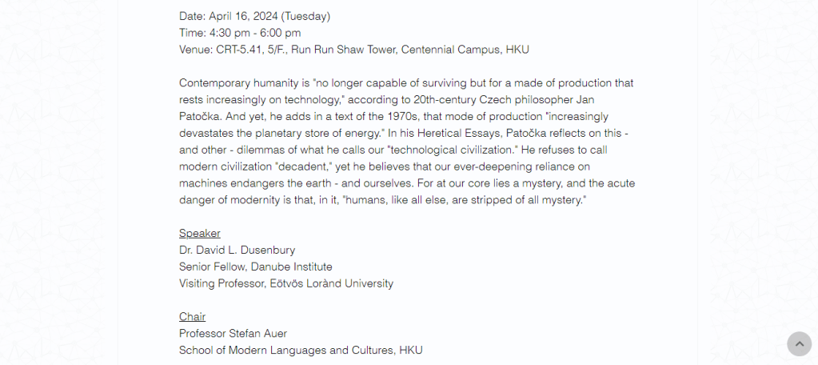The width and height of the screenshot is (818, 365).
Task: Click the Visiting Professor, Eötvös Lorànd University line
Action: click(x=285, y=283)
